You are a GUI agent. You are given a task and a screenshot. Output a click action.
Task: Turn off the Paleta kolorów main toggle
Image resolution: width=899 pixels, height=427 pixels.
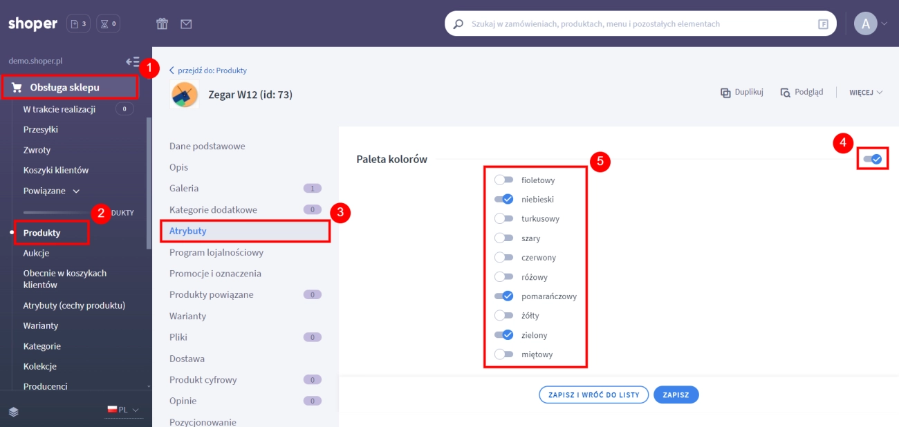[873, 160]
